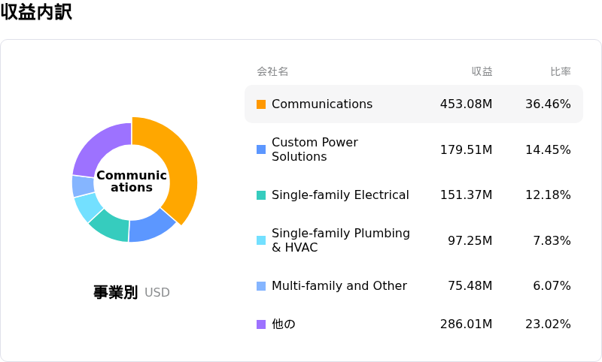The width and height of the screenshot is (602, 362).
Task: Select the Multi-family and Other label
Action: (339, 285)
